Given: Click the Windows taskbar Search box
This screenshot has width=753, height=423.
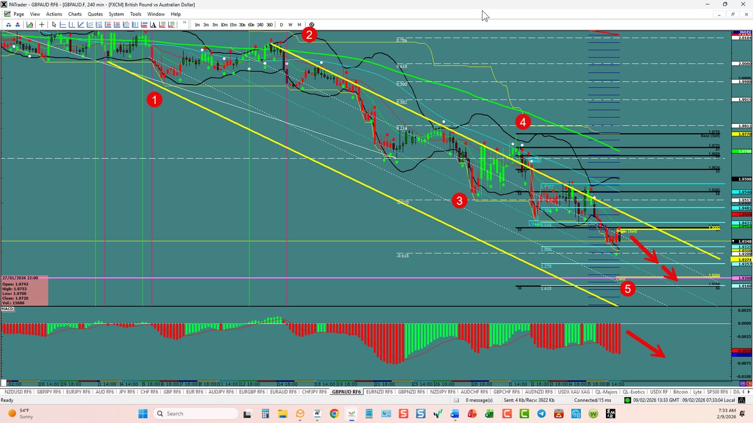Looking at the screenshot, I should pos(195,413).
